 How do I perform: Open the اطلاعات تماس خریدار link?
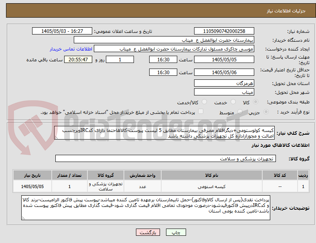71,49
